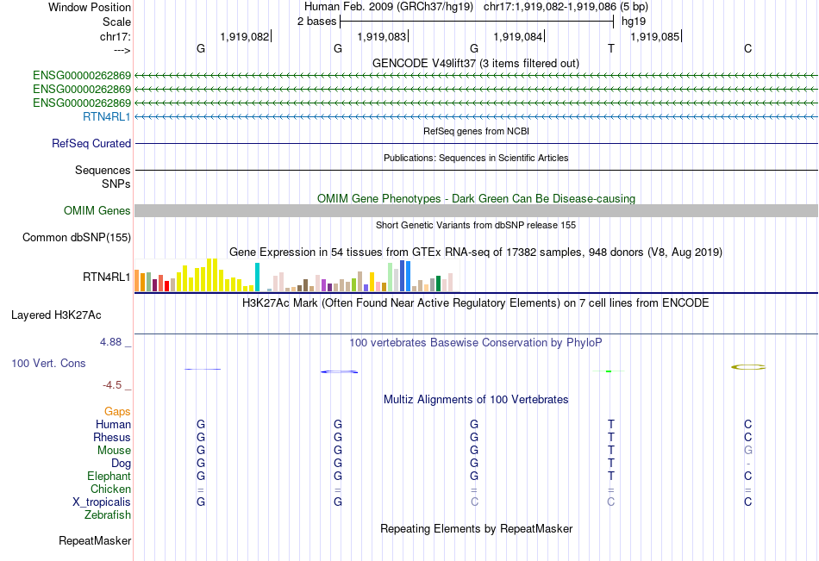Click 'Publications: Sequences in Scientific Articles' title

point(476,158)
